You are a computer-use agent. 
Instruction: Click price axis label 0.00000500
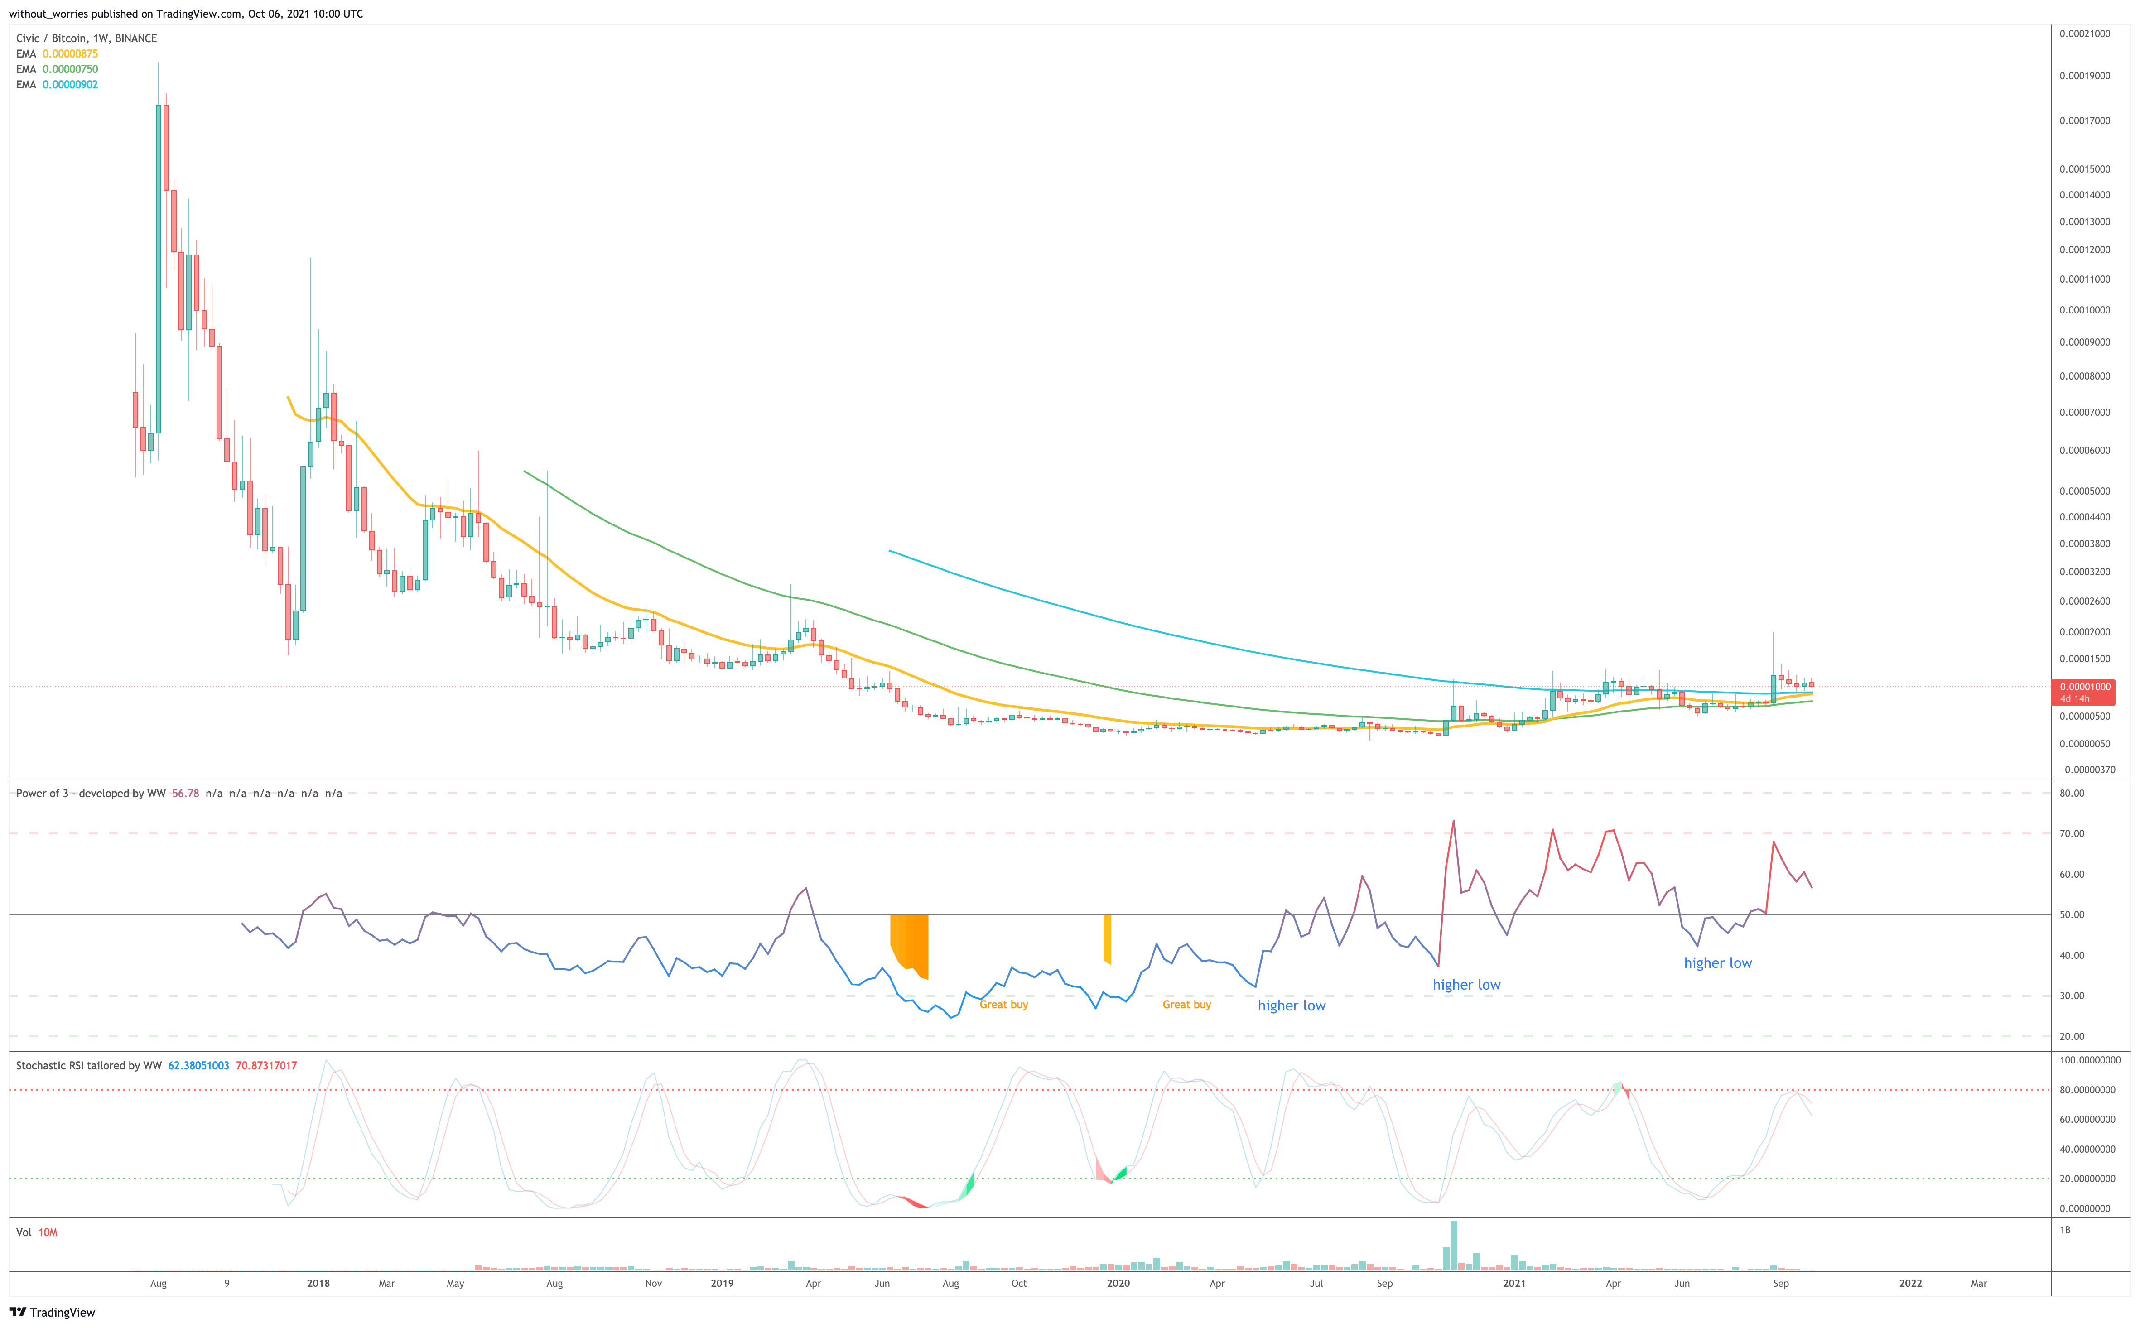(2085, 717)
